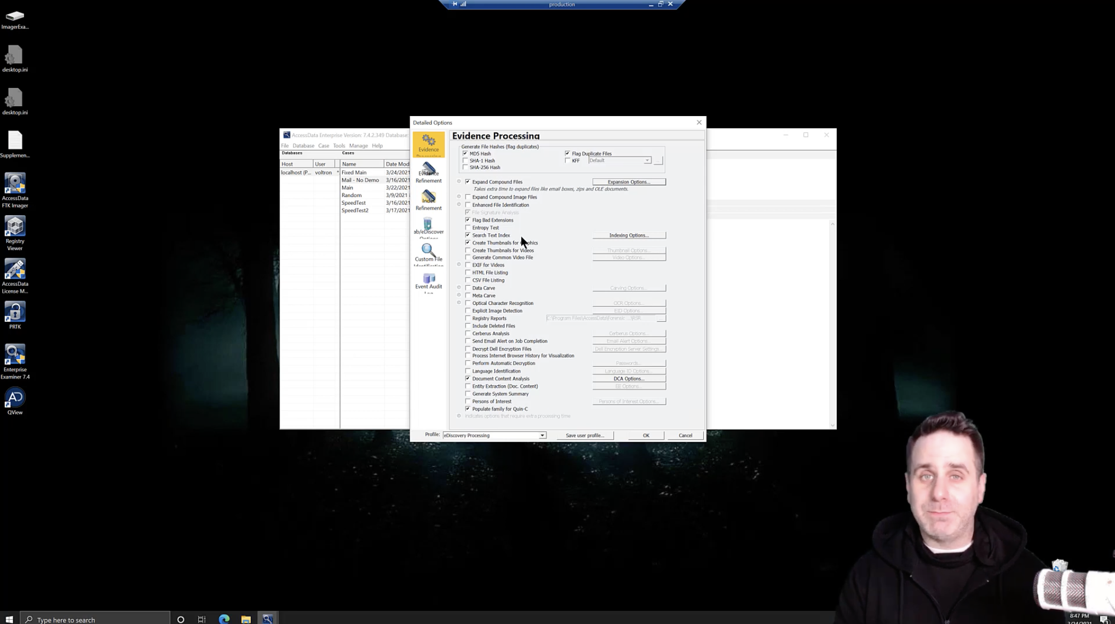Click the Expansion Options button
Image resolution: width=1115 pixels, height=624 pixels.
click(628, 181)
